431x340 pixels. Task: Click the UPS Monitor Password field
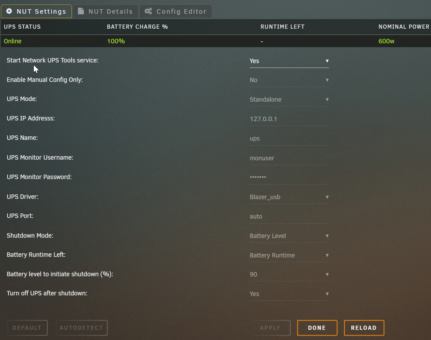pos(289,178)
